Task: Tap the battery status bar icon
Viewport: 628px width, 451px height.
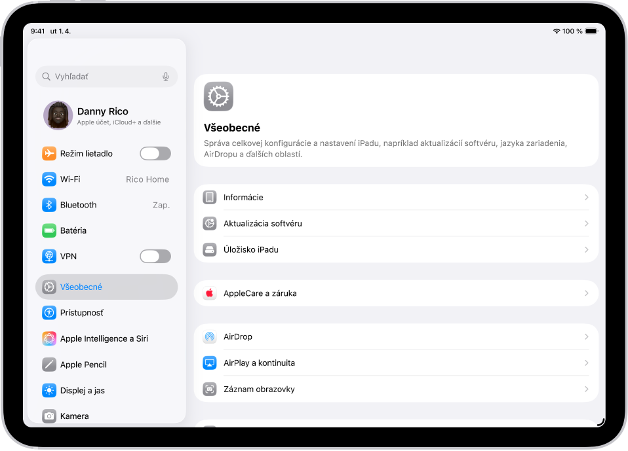Action: [591, 31]
